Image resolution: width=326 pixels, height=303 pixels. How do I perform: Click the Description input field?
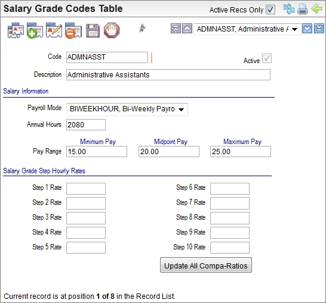[x=168, y=75]
